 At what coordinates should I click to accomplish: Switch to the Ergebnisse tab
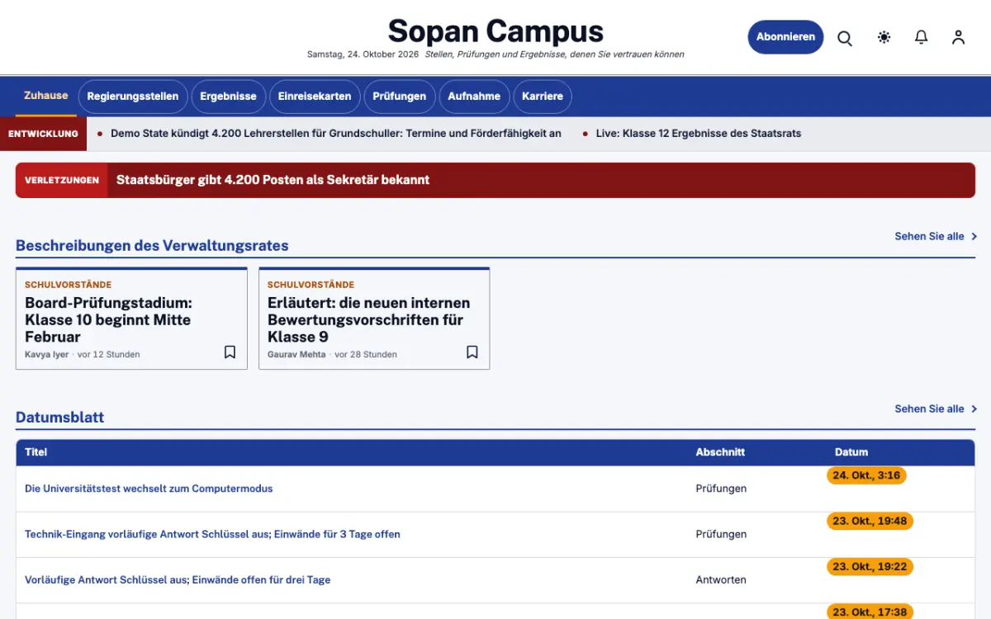click(228, 97)
